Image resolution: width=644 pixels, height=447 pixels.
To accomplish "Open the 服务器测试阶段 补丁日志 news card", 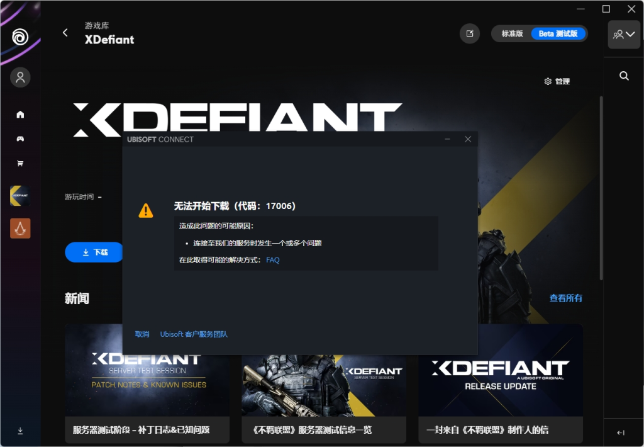I will (147, 383).
